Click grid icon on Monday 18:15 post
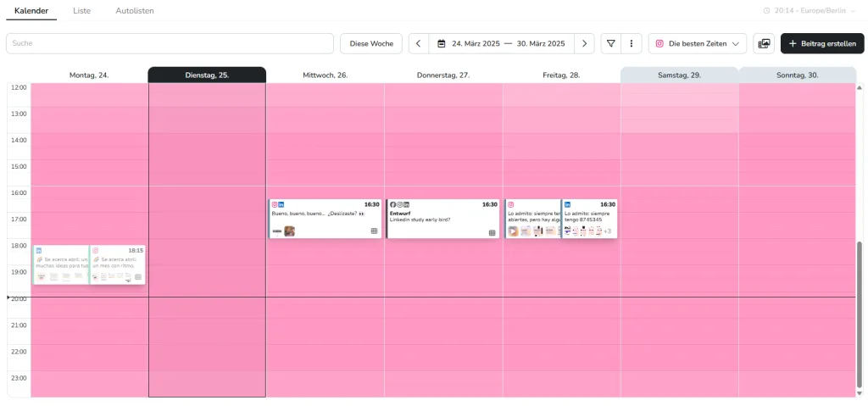This screenshot has height=406, width=868. click(x=138, y=277)
